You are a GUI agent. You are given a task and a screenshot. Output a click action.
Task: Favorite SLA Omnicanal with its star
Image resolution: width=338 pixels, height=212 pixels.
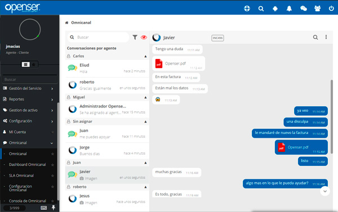pos(52,175)
